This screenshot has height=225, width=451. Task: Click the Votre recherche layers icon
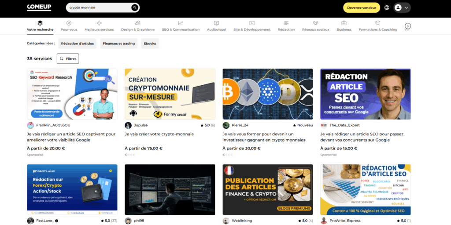[40, 23]
